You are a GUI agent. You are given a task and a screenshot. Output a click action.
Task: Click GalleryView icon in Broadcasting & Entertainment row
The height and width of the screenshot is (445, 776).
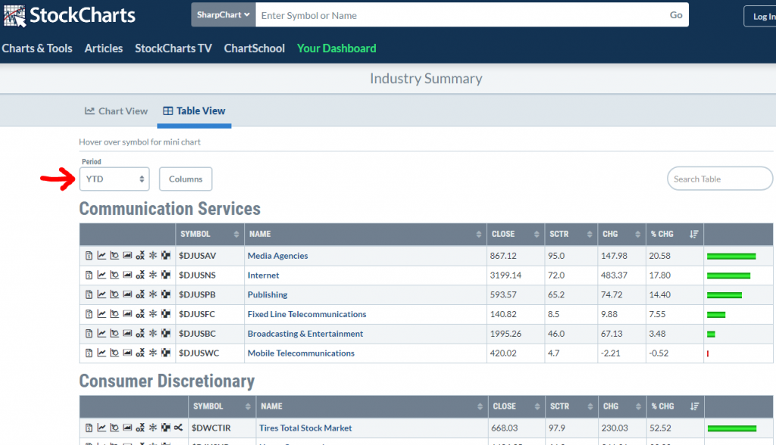127,334
